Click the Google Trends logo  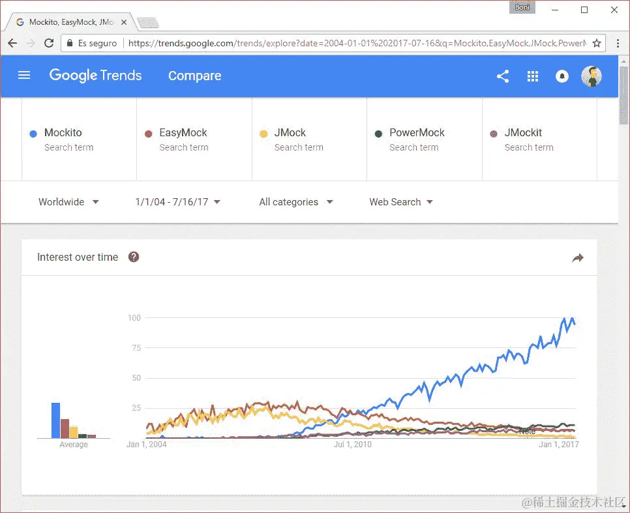pos(95,76)
